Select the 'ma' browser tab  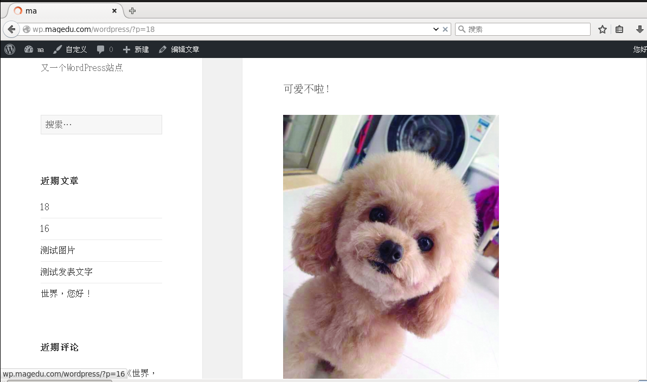click(64, 11)
